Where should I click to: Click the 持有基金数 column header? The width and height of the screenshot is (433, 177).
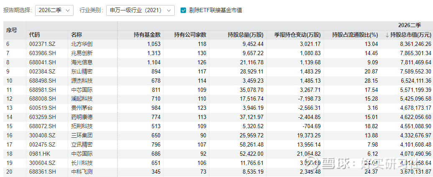tap(147, 35)
